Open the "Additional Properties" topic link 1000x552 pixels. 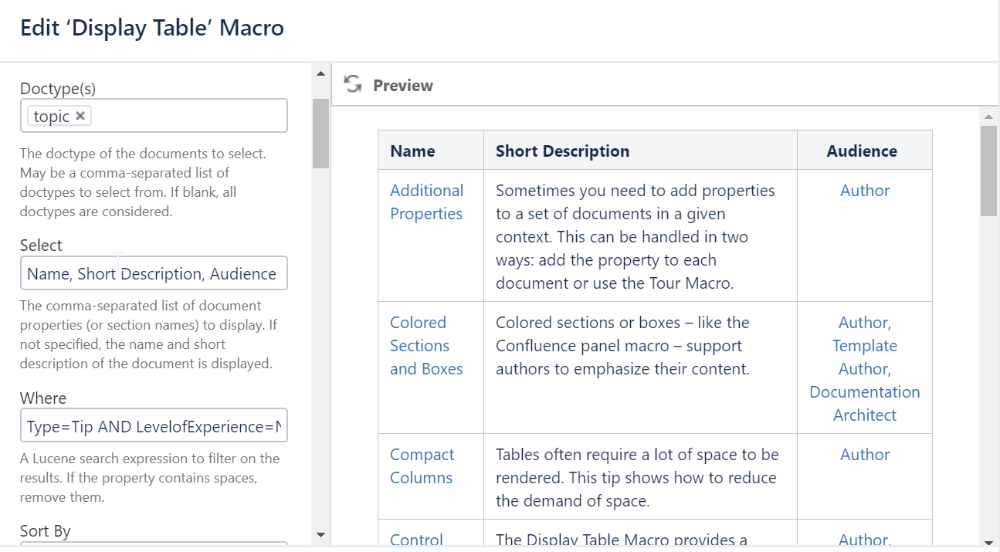pyautogui.click(x=426, y=201)
